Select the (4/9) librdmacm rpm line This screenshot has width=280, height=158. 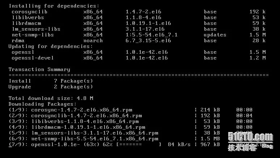[x=131, y=127]
